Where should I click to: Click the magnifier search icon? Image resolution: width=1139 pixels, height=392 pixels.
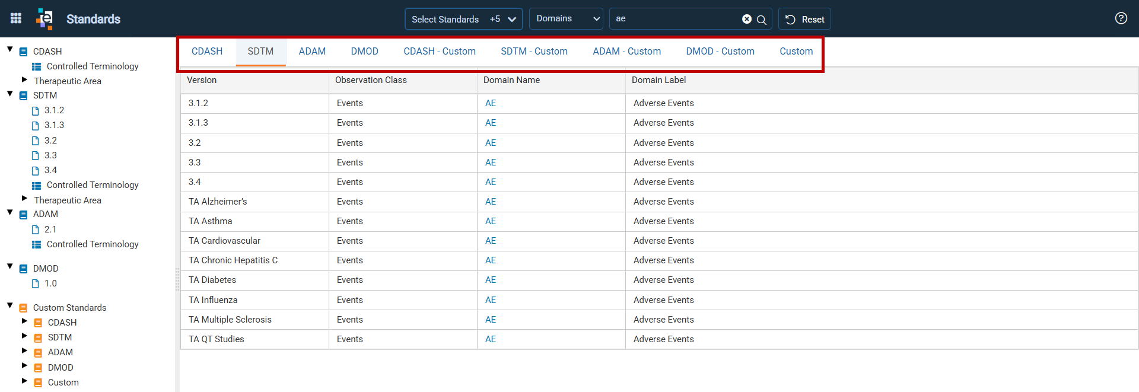point(762,20)
